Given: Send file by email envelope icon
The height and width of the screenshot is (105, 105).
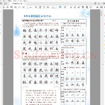Looking at the screenshot, I should tap(101, 7).
